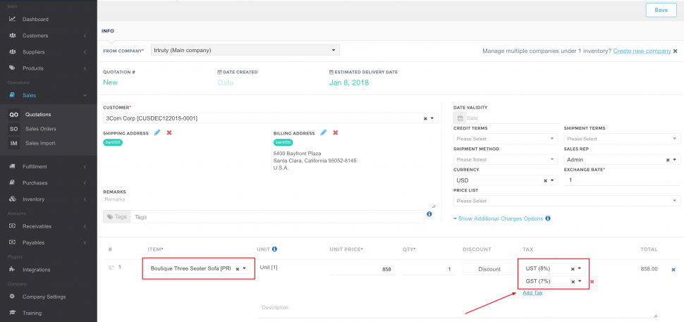
Task: Delete line item 1 with the blue X
Action: [673, 270]
